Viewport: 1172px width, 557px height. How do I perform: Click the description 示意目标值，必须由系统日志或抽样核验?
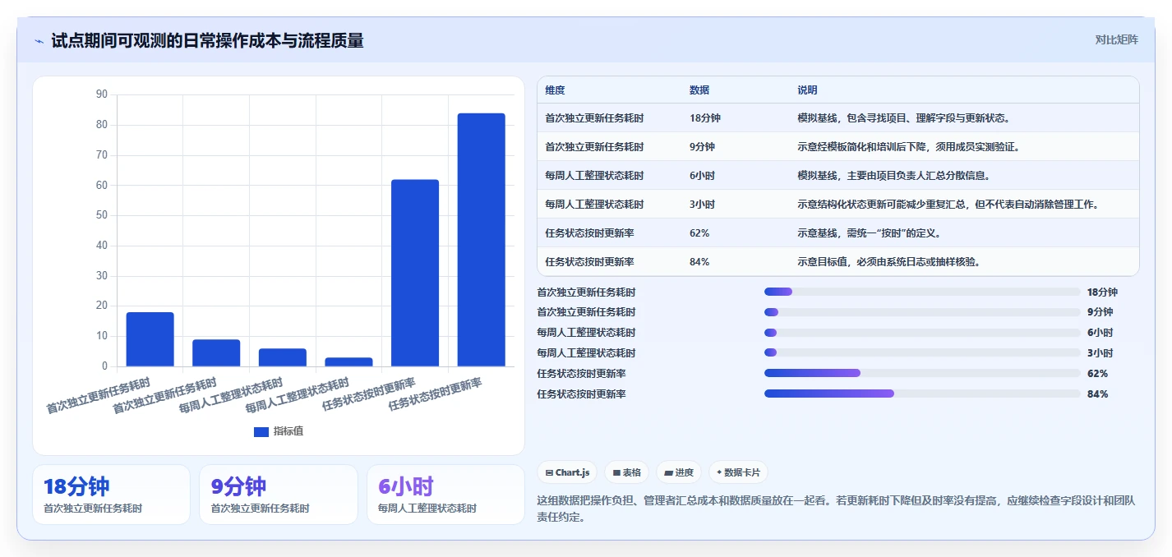888,262
